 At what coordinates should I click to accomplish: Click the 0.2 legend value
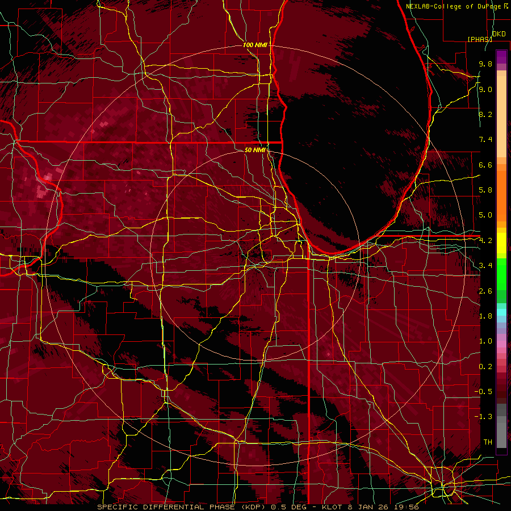click(x=485, y=367)
